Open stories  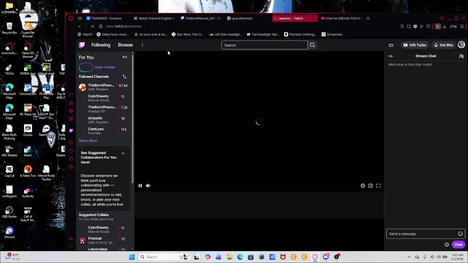[x=105, y=67]
